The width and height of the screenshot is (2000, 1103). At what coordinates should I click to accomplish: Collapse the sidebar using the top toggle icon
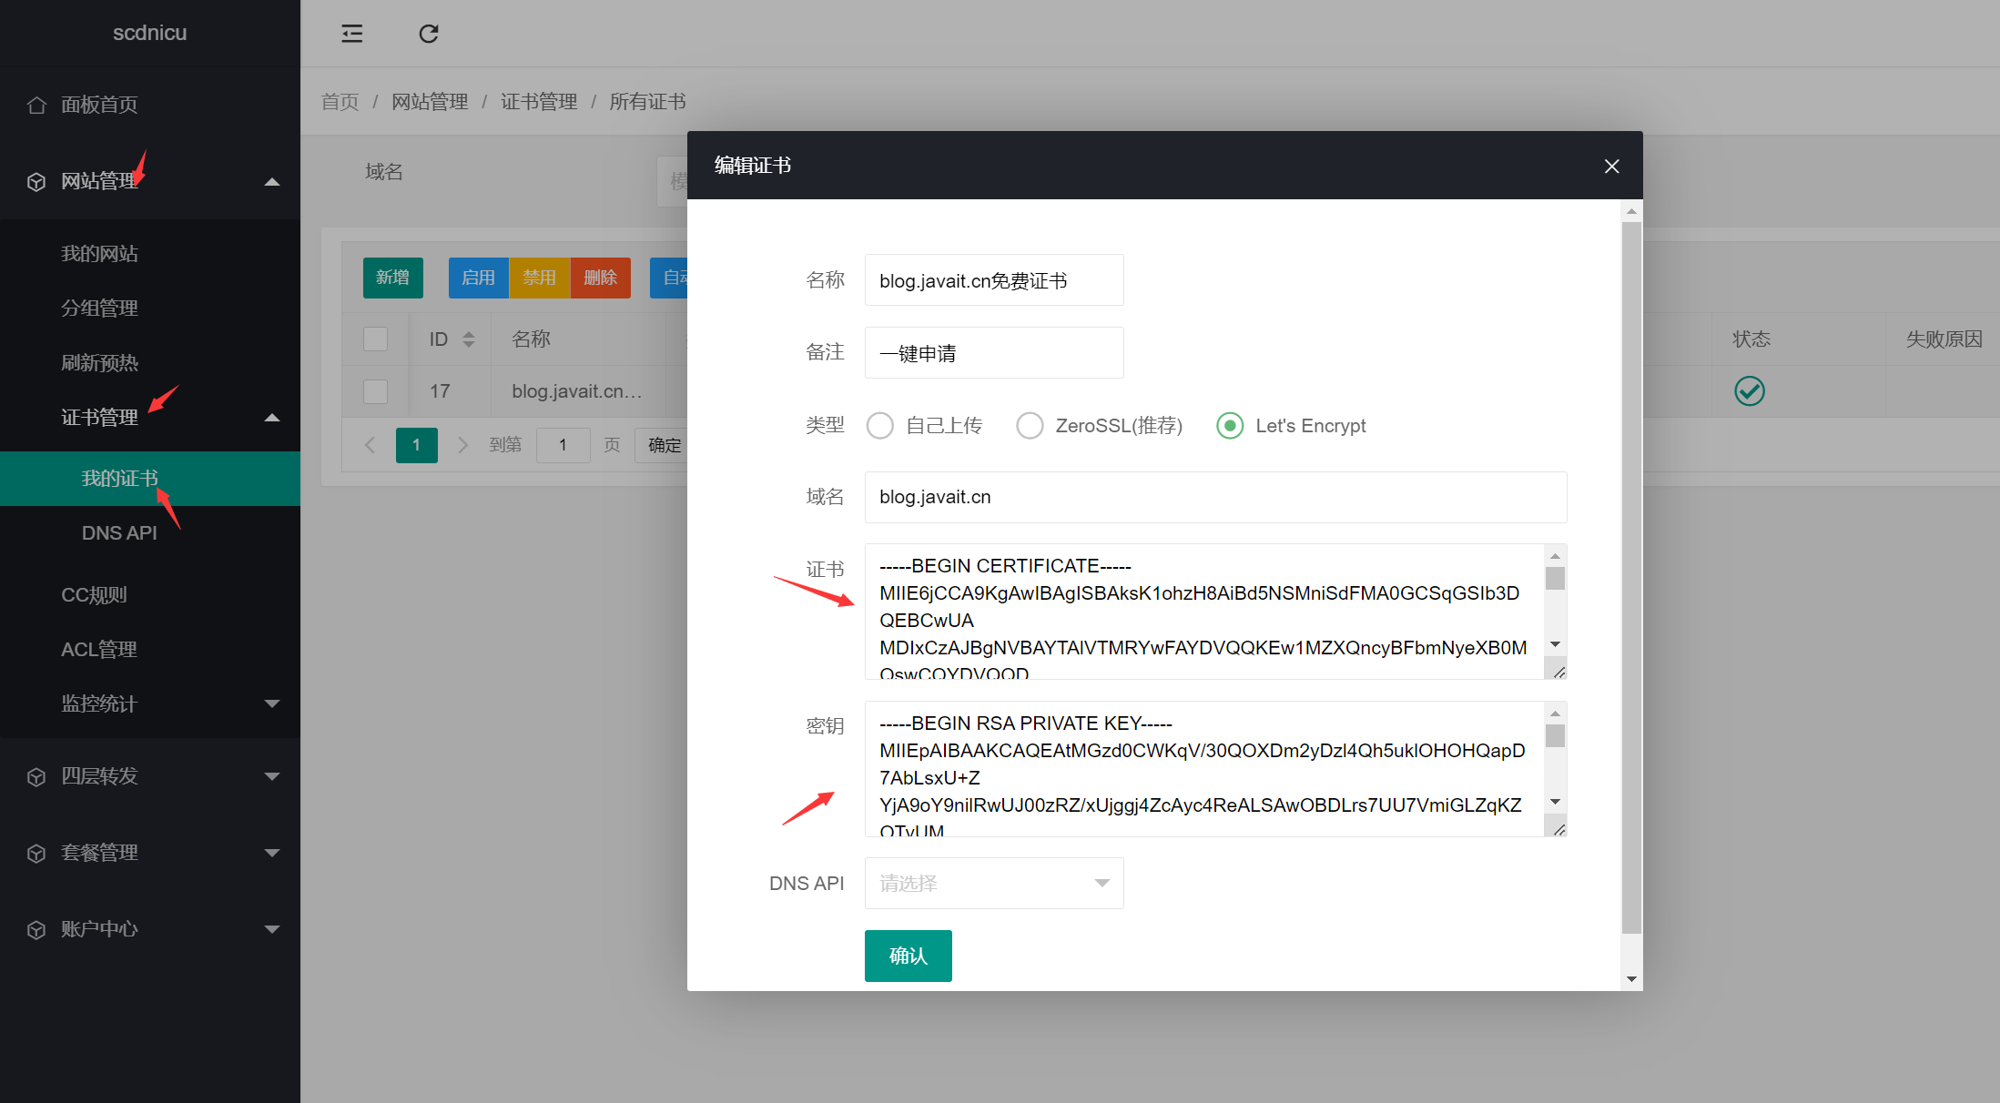[x=352, y=33]
